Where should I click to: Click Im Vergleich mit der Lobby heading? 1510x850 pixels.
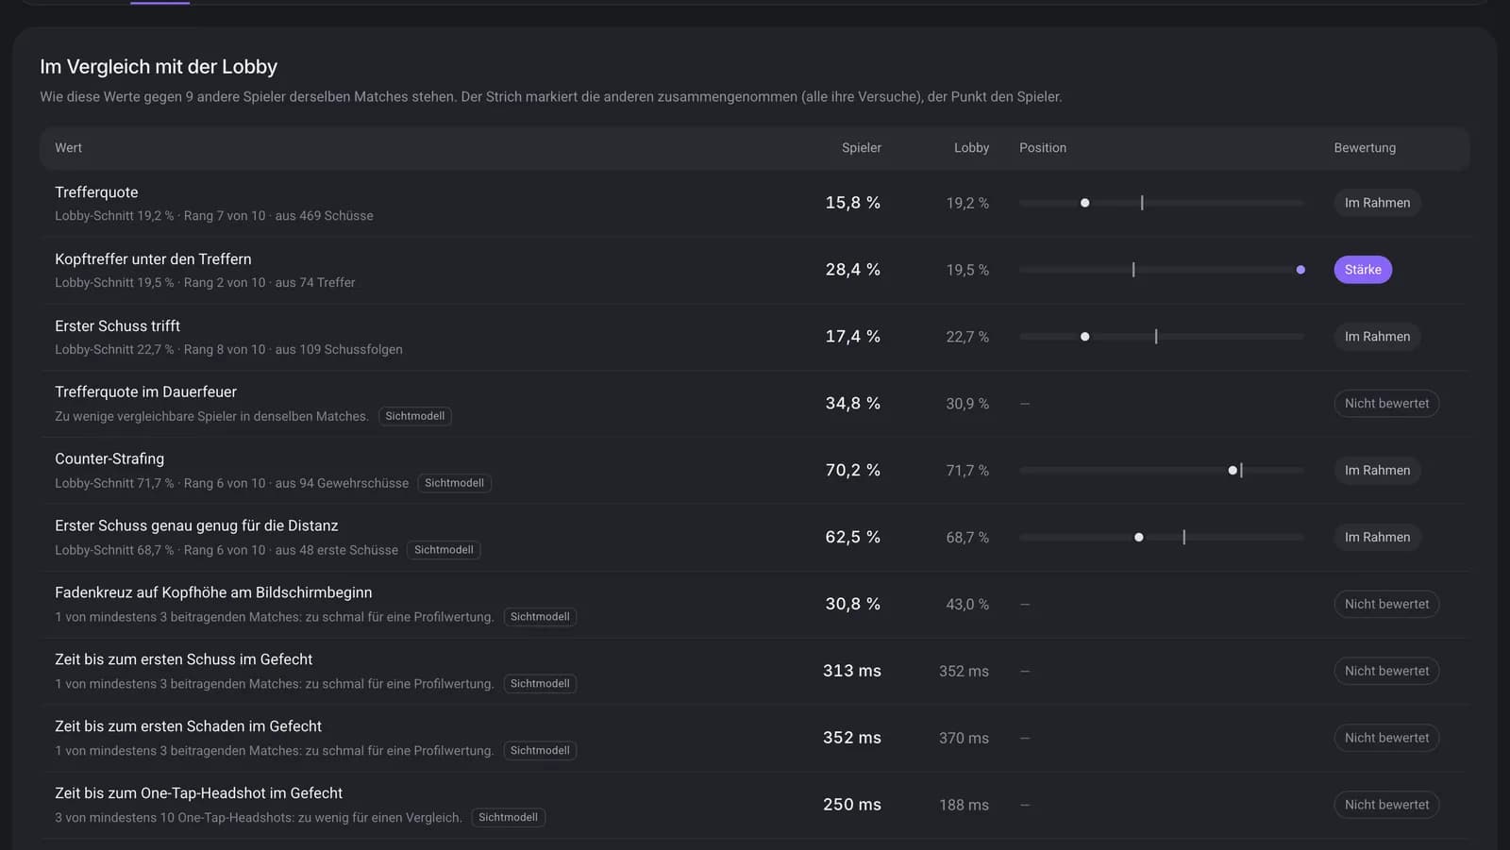click(x=159, y=67)
